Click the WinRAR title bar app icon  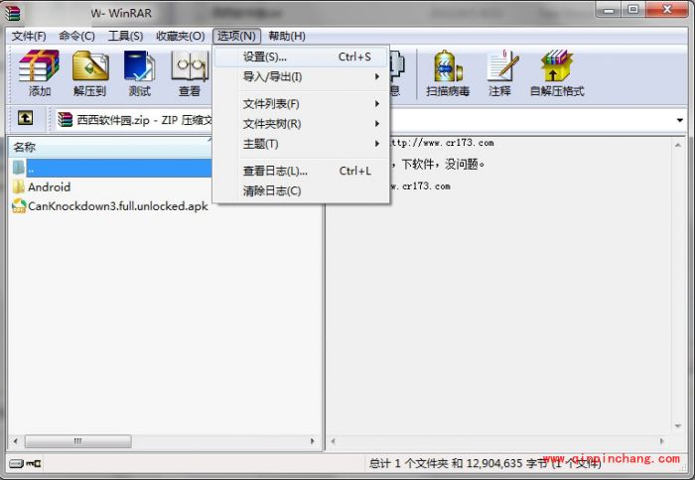coord(12,13)
